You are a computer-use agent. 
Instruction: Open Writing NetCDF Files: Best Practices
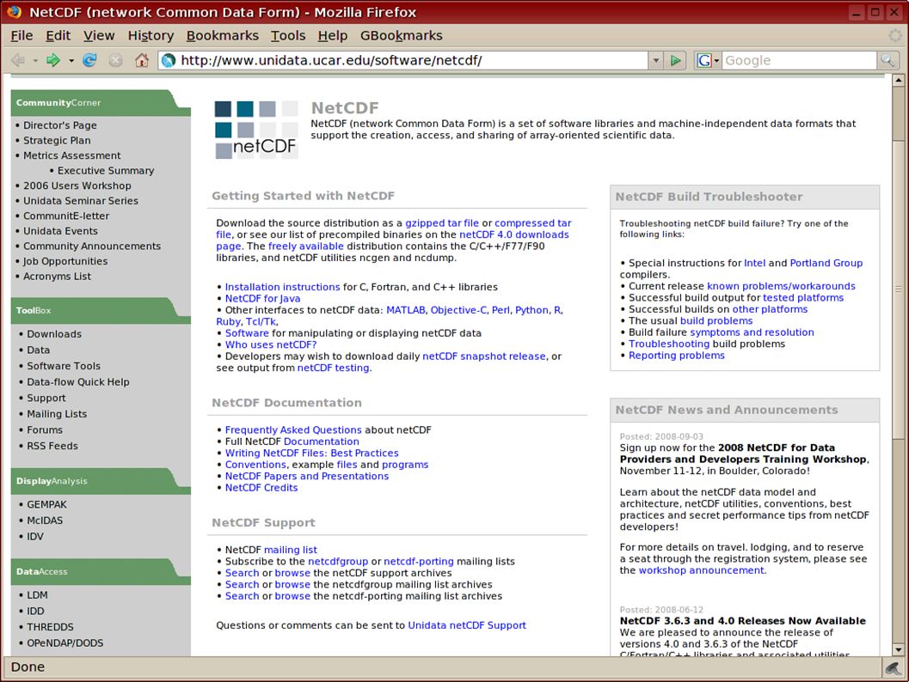[312, 453]
